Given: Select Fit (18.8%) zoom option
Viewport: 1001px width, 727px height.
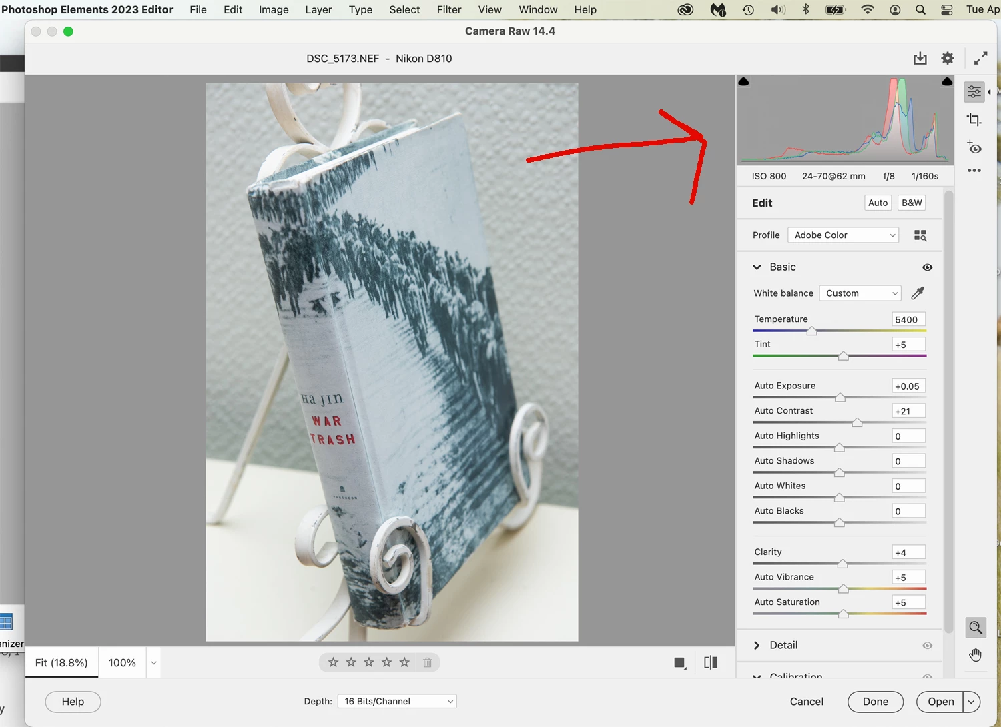Looking at the screenshot, I should [x=61, y=663].
